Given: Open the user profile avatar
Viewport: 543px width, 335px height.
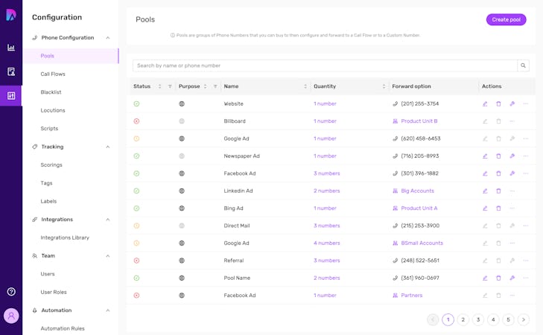Looking at the screenshot, I should coord(11,316).
